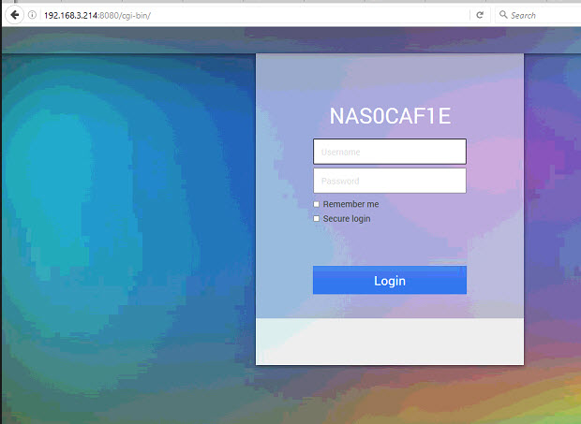Click the magnifier icon in search box
This screenshot has width=581, height=424.
tap(503, 15)
